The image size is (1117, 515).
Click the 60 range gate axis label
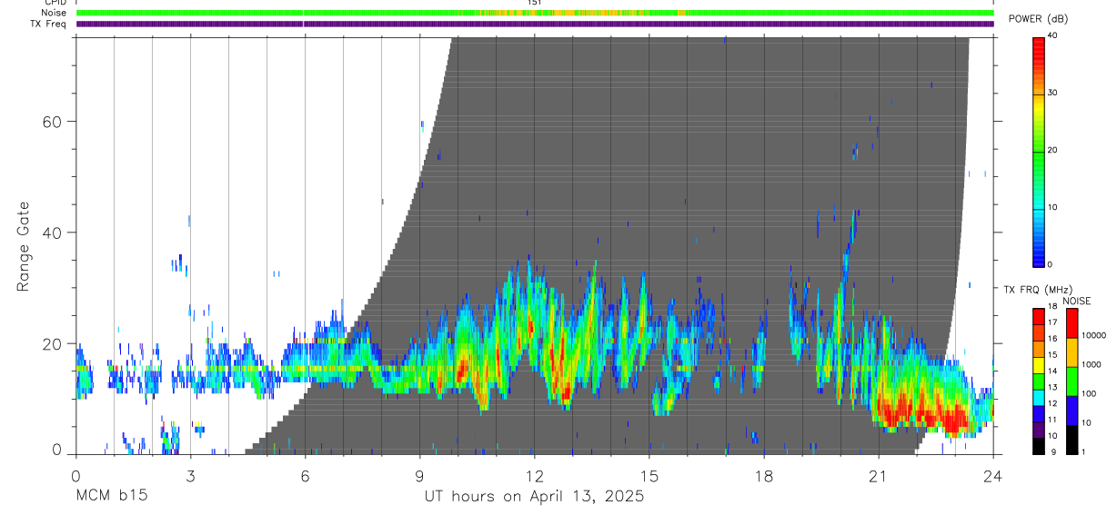coord(53,121)
